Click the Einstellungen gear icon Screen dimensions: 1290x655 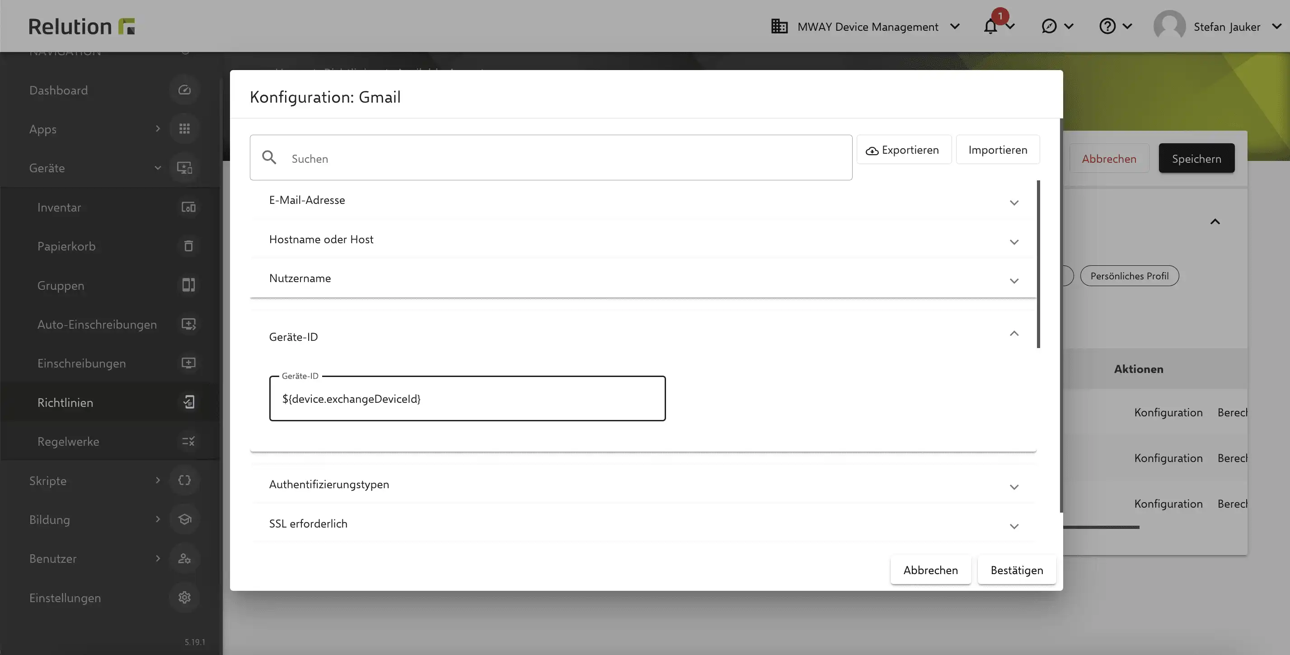tap(184, 598)
